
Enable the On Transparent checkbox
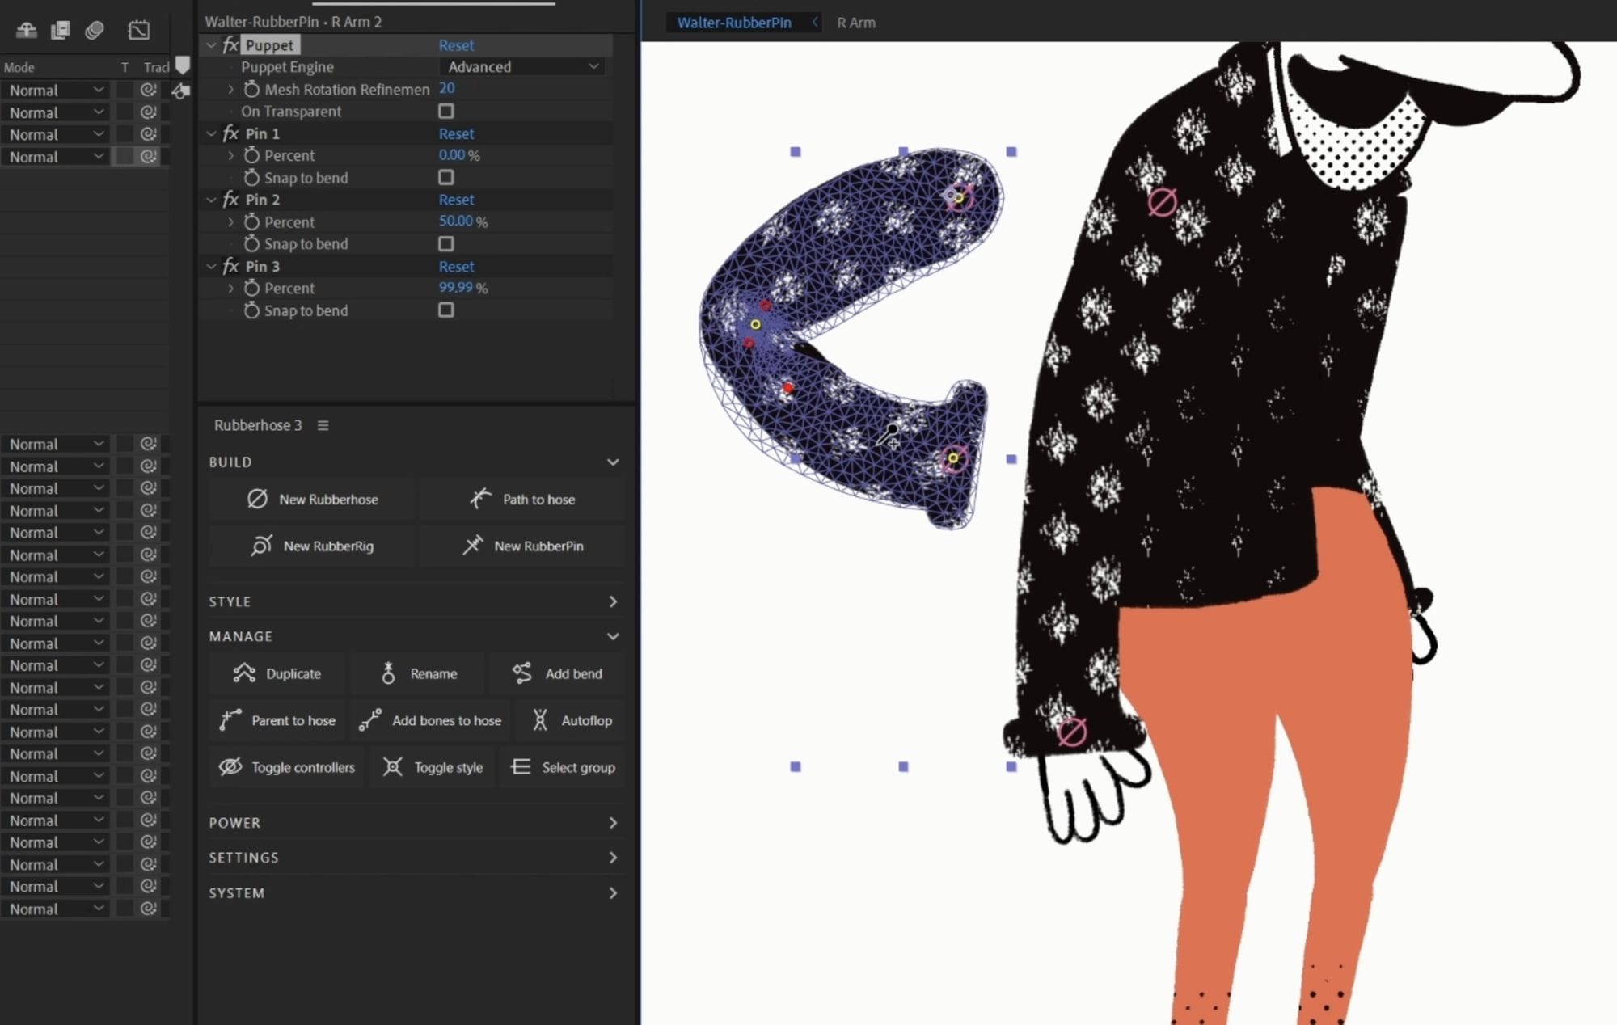(x=445, y=111)
